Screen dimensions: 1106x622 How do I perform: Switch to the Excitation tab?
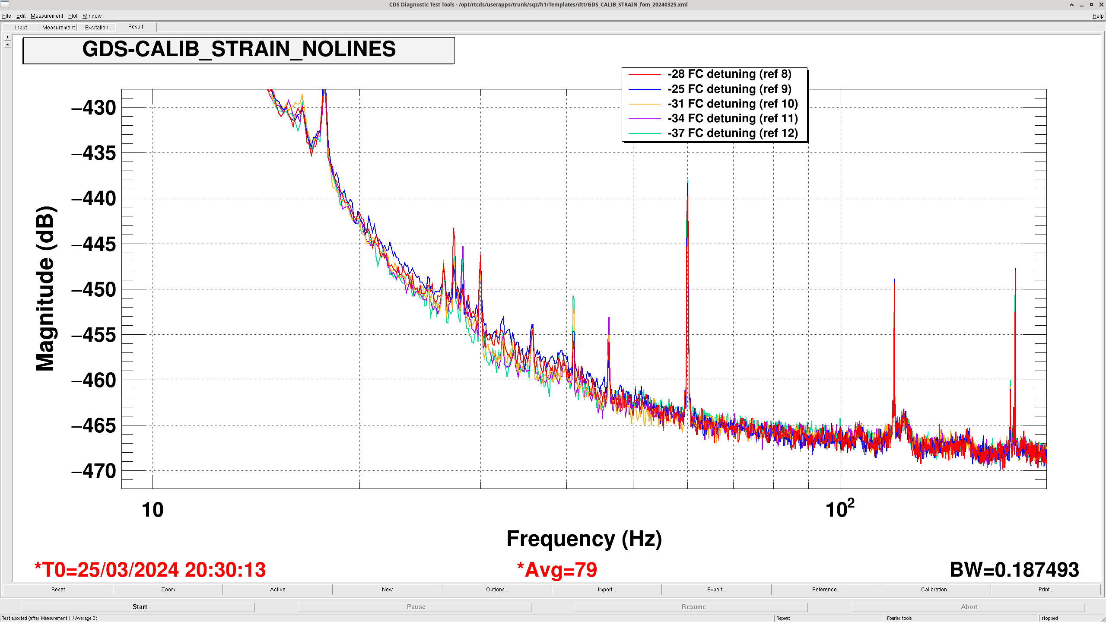point(96,28)
